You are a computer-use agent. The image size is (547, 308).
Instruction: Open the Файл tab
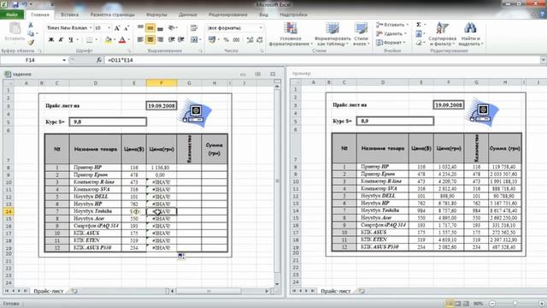(x=12, y=15)
